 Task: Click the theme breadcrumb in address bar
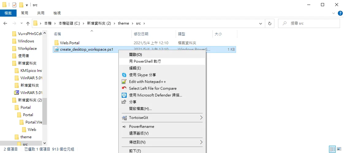tap(123, 23)
